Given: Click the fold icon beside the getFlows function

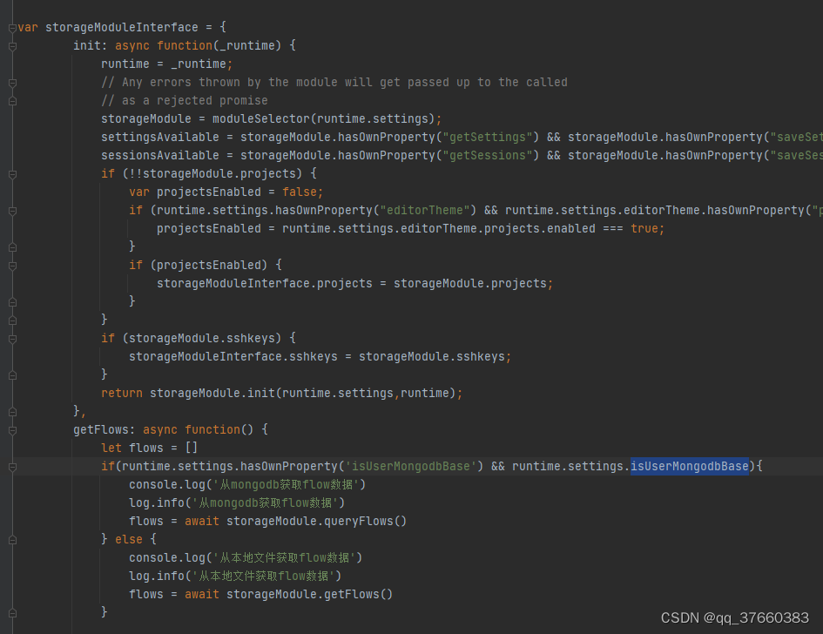Looking at the screenshot, I should (x=10, y=428).
